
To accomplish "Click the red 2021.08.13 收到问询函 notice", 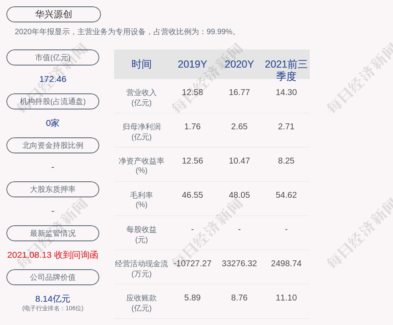I will [x=53, y=255].
